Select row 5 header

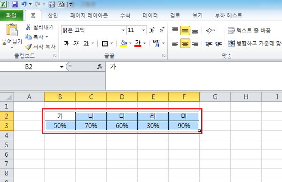pos(7,144)
